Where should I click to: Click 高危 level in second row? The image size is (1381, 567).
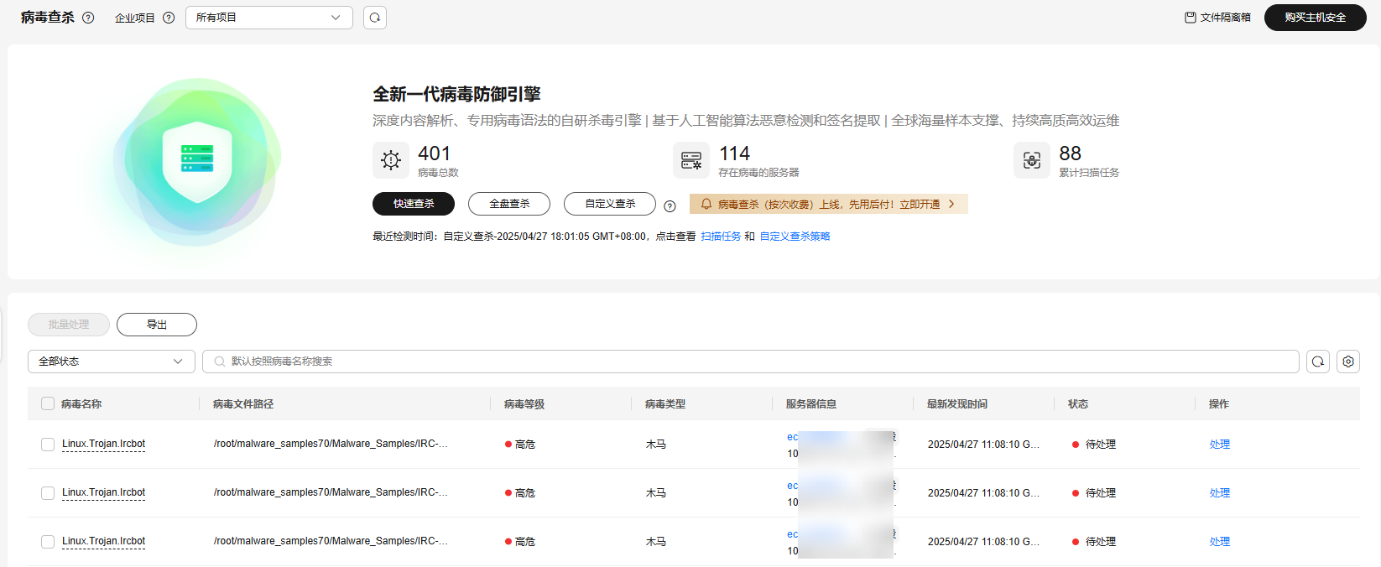click(x=520, y=493)
